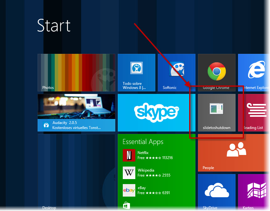The height and width of the screenshot is (211, 270).
Task: Launch the Softonic app tile
Action: click(x=176, y=72)
